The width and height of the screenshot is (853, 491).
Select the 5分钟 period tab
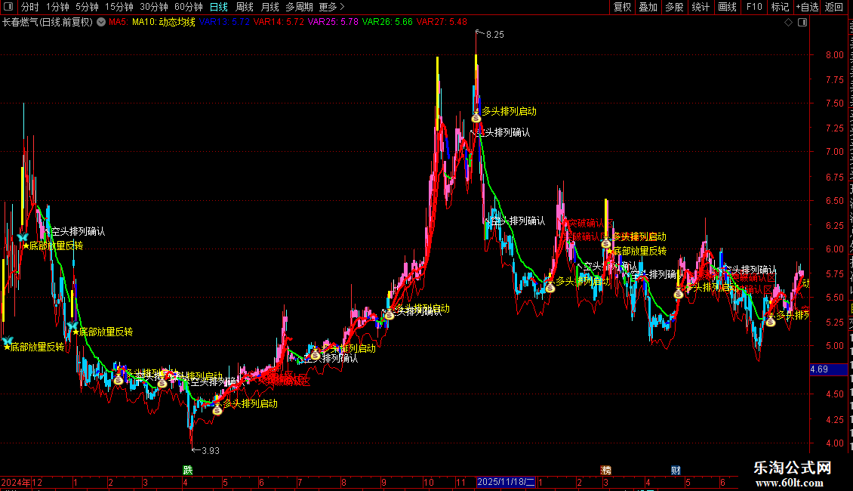tap(87, 7)
